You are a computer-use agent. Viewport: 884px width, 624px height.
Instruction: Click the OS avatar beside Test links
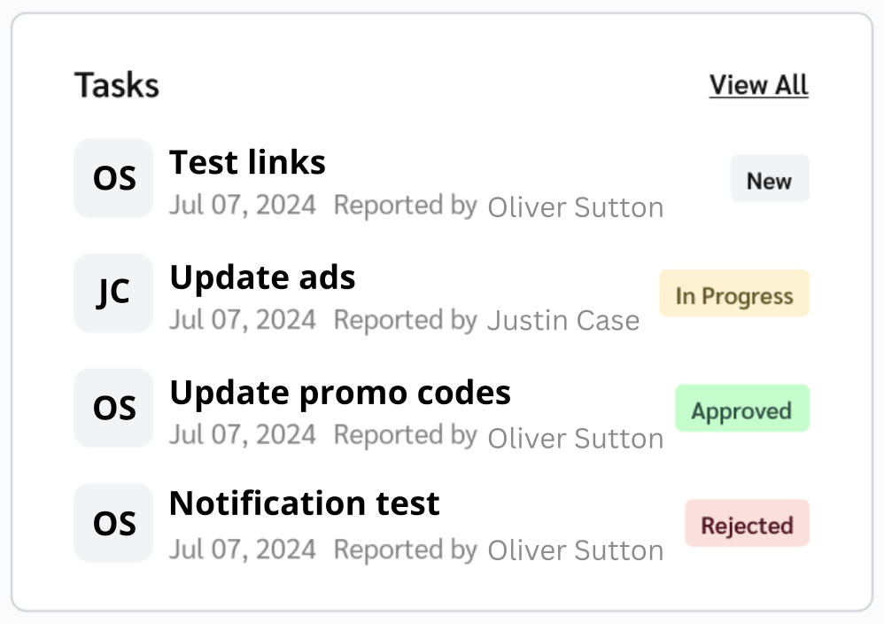tap(114, 178)
